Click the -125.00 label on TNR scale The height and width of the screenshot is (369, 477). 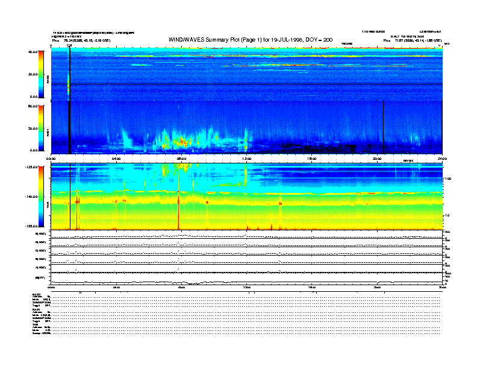31,167
